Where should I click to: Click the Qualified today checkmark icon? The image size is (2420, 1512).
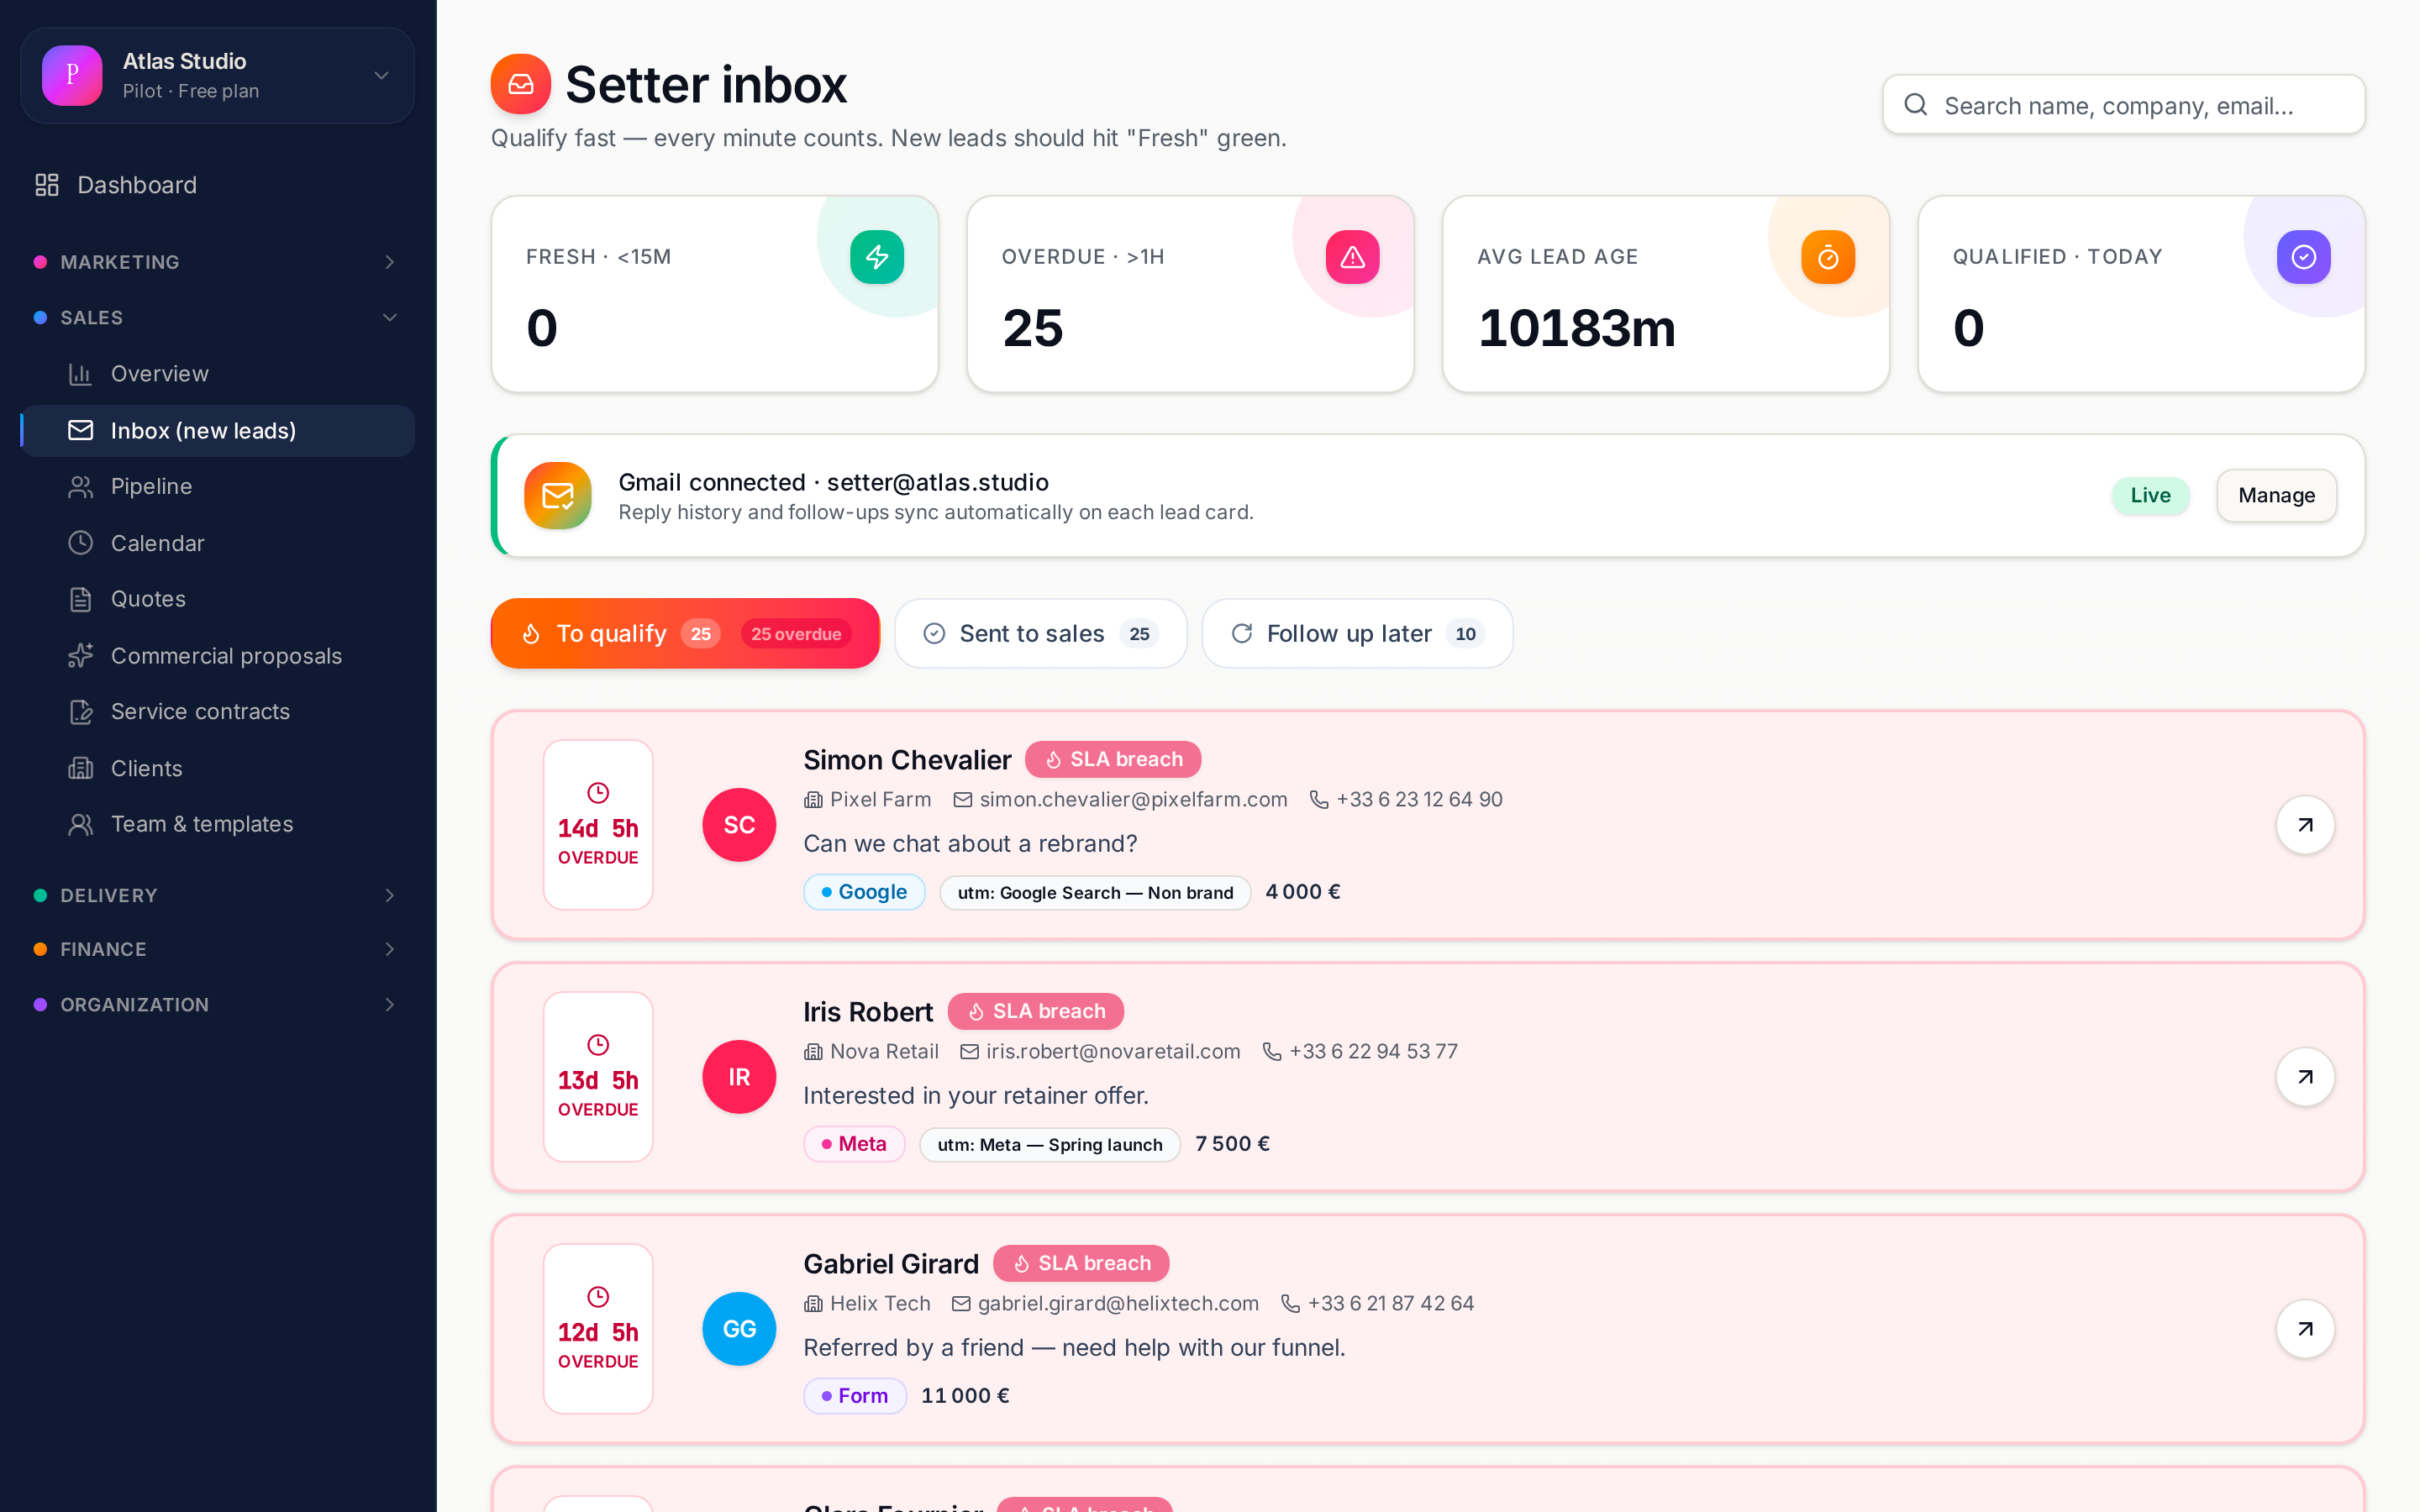point(2303,257)
